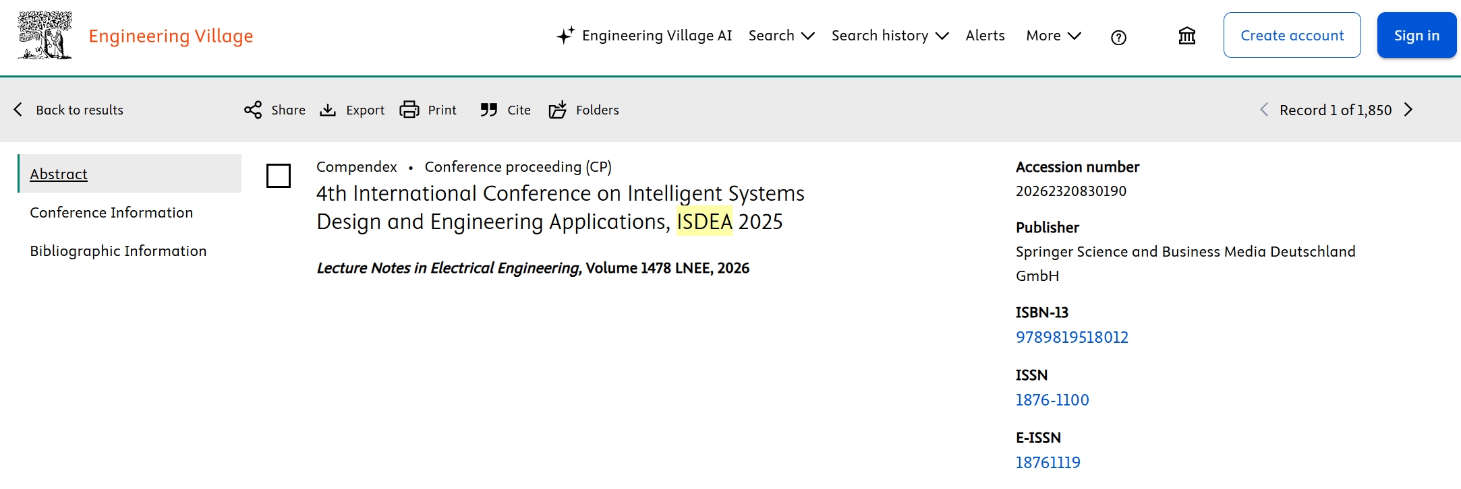Click Lecture Notes in Electrical Engineering source
Viewport: 1461px width, 489px height.
tap(449, 268)
